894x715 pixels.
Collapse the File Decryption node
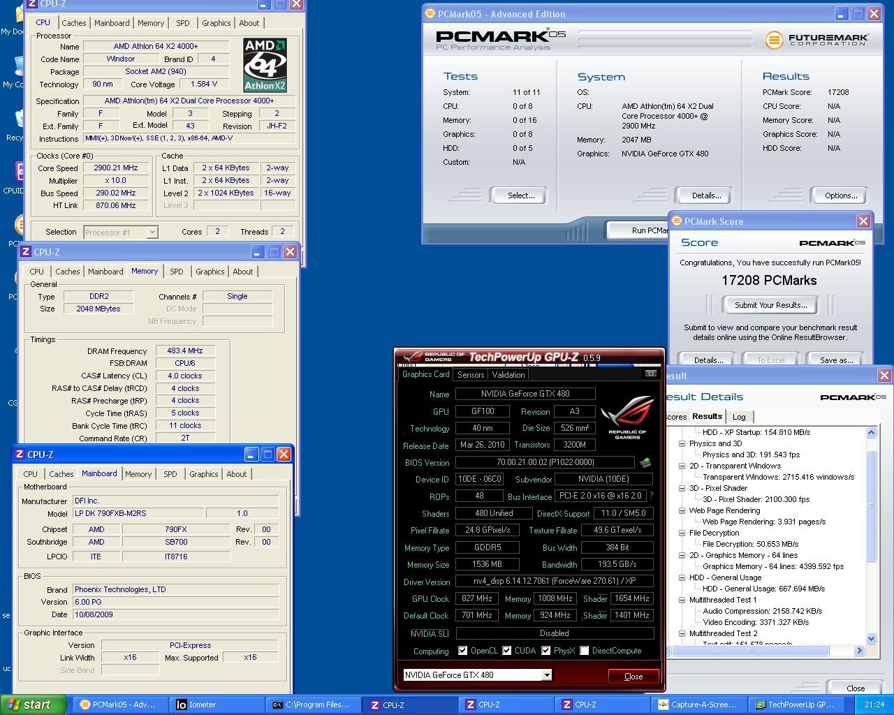point(682,533)
